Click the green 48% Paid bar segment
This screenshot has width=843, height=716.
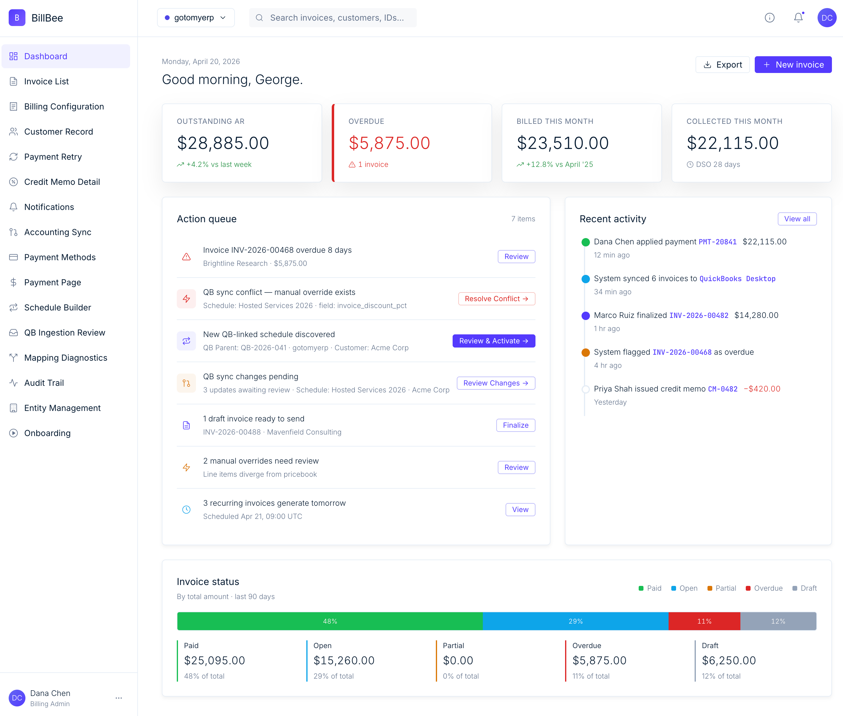pos(330,621)
